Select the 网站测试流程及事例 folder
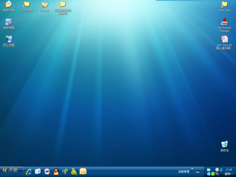 click(x=63, y=5)
